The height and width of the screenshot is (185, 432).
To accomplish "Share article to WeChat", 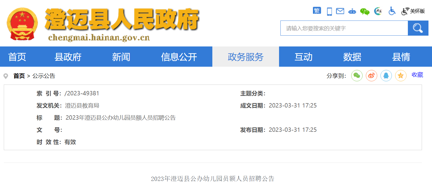I will pyautogui.click(x=357, y=76).
